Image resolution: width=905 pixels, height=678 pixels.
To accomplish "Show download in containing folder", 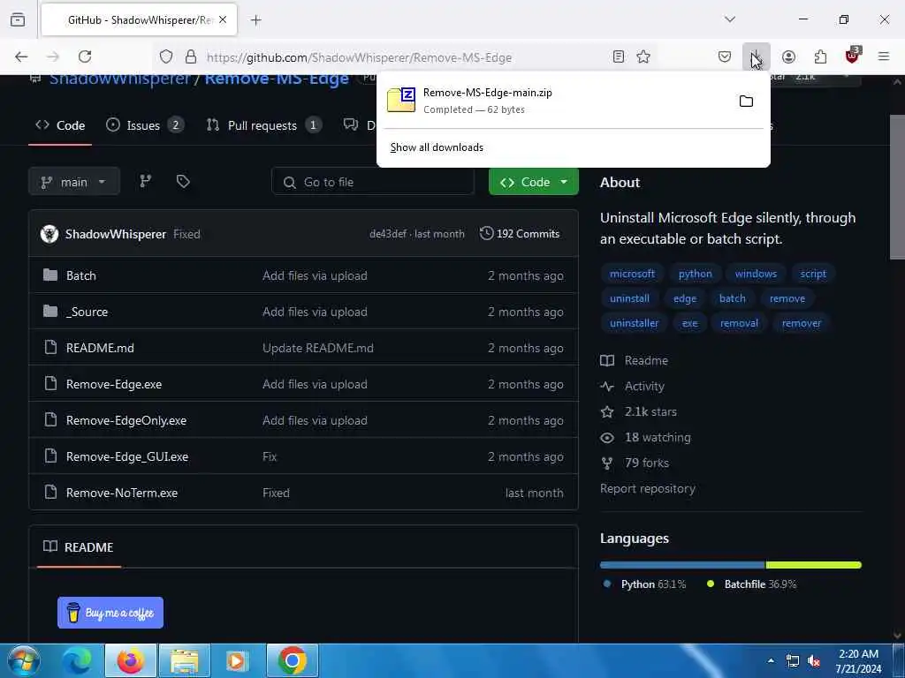I will click(x=746, y=102).
